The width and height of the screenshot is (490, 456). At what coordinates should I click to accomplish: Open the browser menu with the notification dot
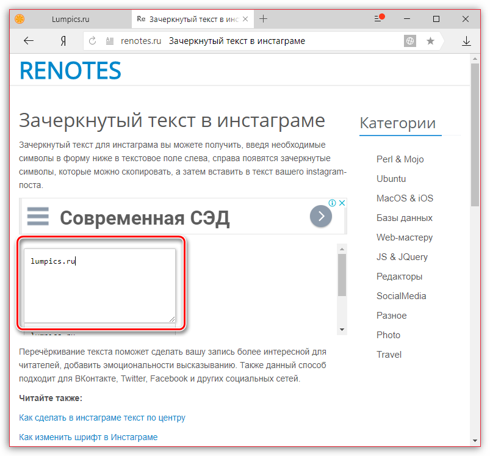pyautogui.click(x=378, y=19)
